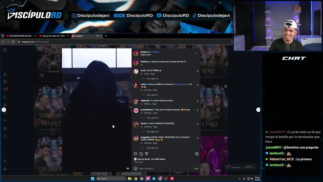Open Windows Start menu
Image resolution: width=323 pixels, height=182 pixels.
click(93, 179)
